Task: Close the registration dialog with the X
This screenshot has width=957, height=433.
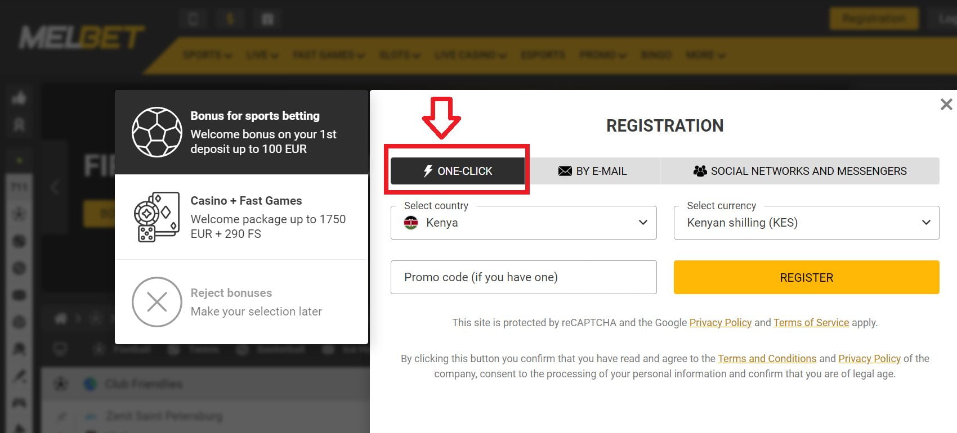Action: [946, 104]
